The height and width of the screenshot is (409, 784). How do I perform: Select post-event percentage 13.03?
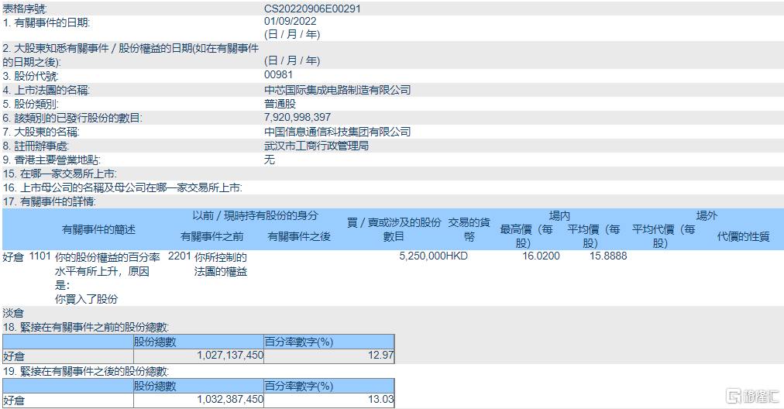coord(381,400)
